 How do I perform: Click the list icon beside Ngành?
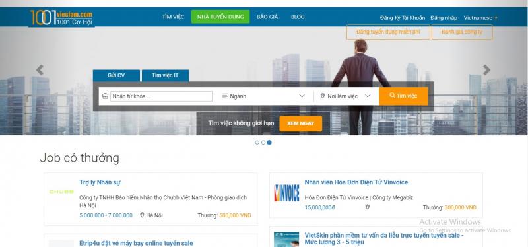(x=224, y=96)
